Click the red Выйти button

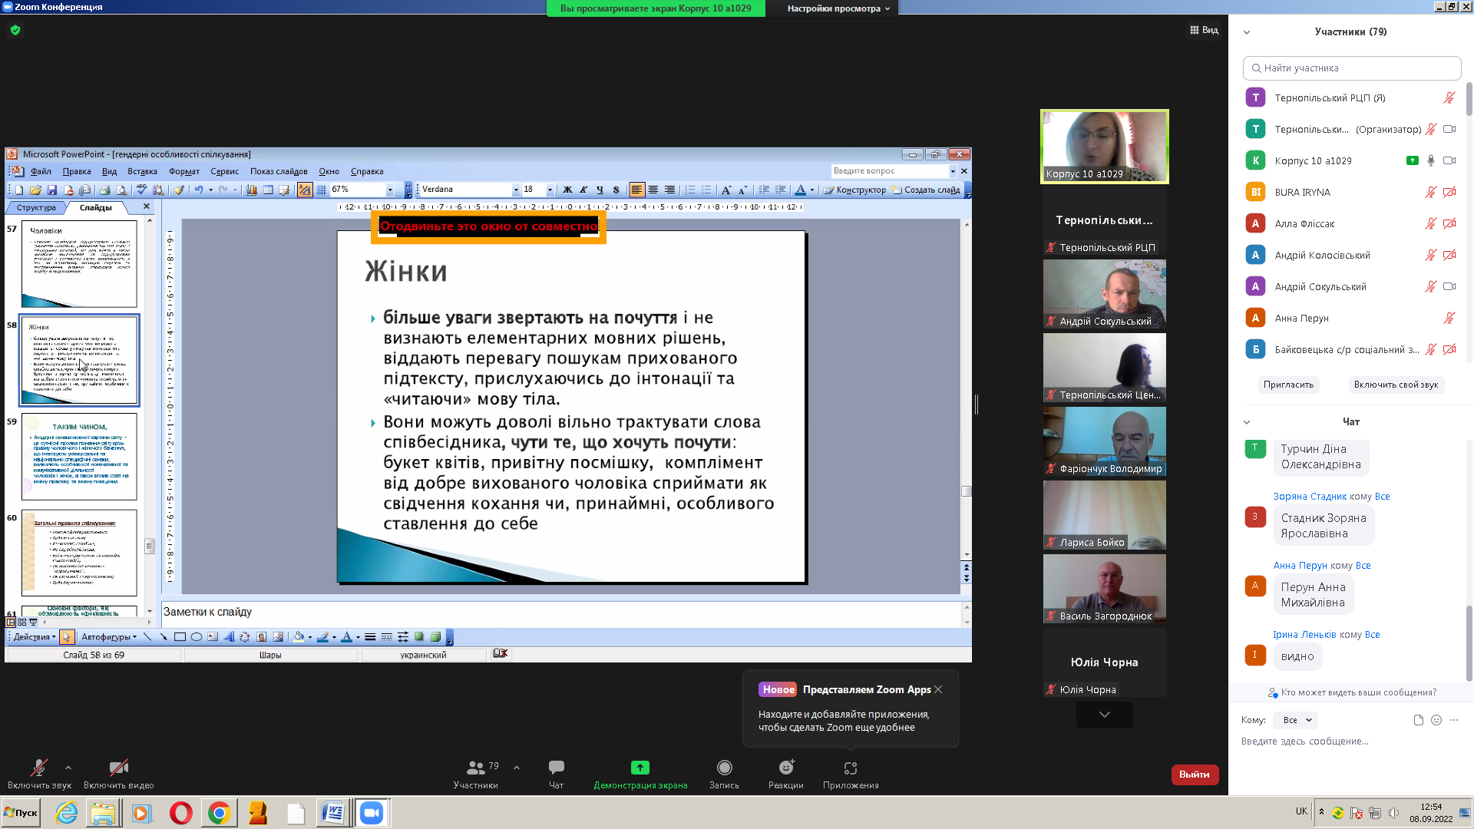tap(1194, 775)
